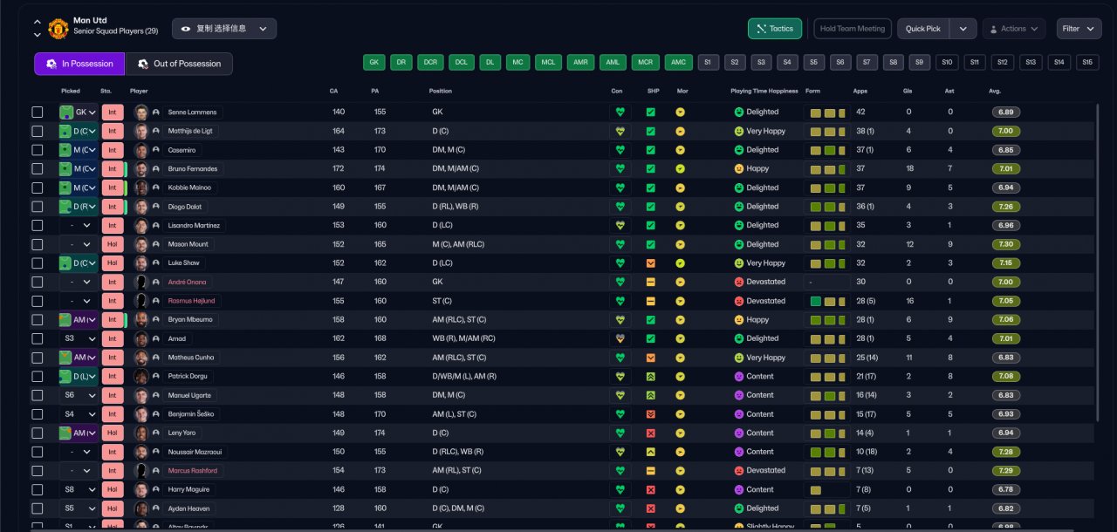Click Senne Lammens' Int status badge
The width and height of the screenshot is (1117, 532).
tap(113, 113)
